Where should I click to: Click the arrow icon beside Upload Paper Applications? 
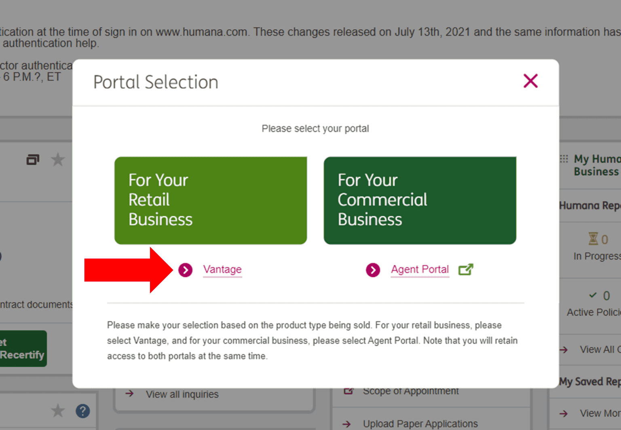[346, 424]
